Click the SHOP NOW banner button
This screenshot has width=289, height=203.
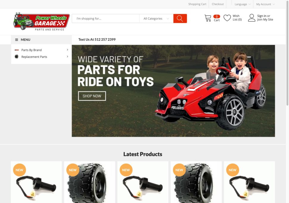pos(92,96)
